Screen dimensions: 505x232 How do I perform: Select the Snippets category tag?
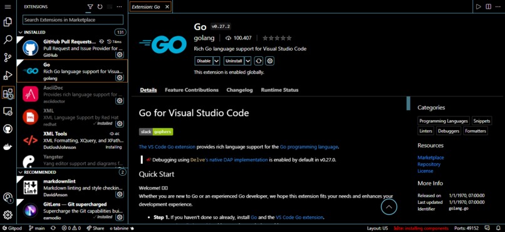(x=482, y=121)
